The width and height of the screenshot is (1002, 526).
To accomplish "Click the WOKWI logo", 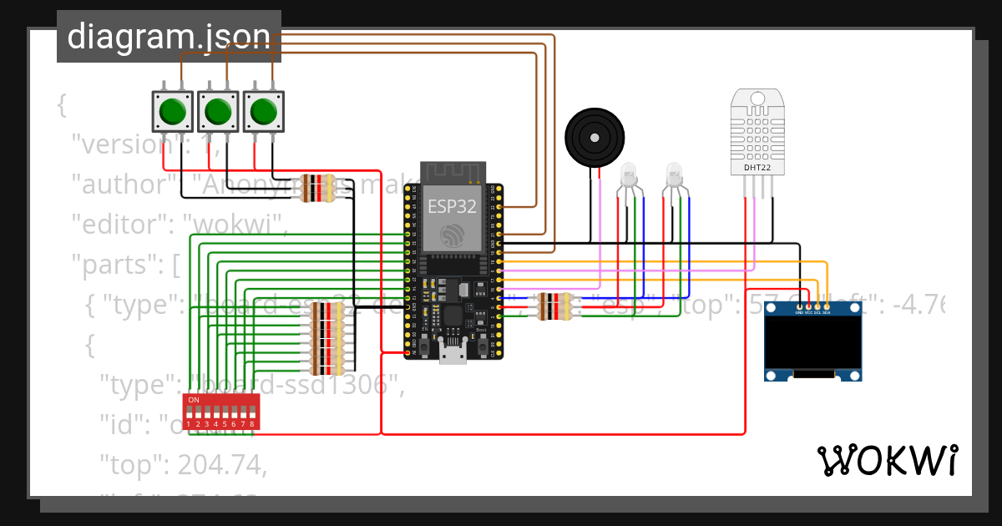I will pyautogui.click(x=889, y=459).
